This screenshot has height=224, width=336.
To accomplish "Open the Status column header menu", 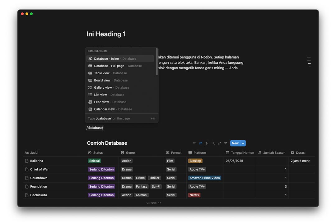I will click(98, 153).
